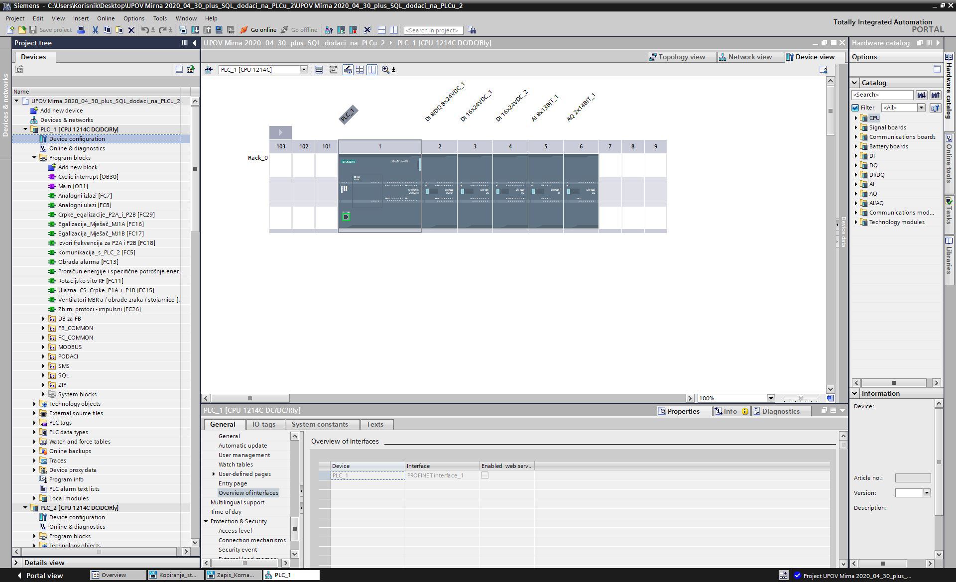Open the PLC_1 [CPU 1214C] device dropdown
Image resolution: width=956 pixels, height=582 pixels.
pyautogui.click(x=303, y=70)
